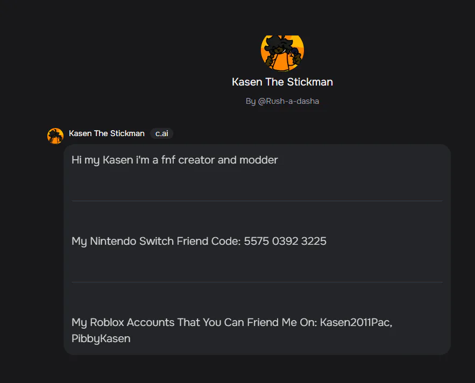Click the second horizontal divider in the message
The width and height of the screenshot is (475, 383).
[257, 282]
